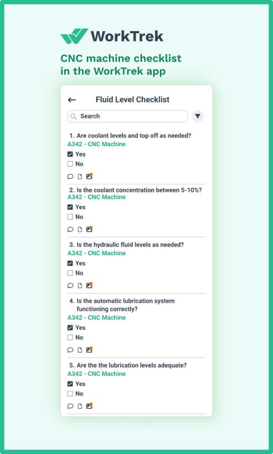Click the back arrow icon
Image resolution: width=273 pixels, height=454 pixels.
tap(72, 100)
